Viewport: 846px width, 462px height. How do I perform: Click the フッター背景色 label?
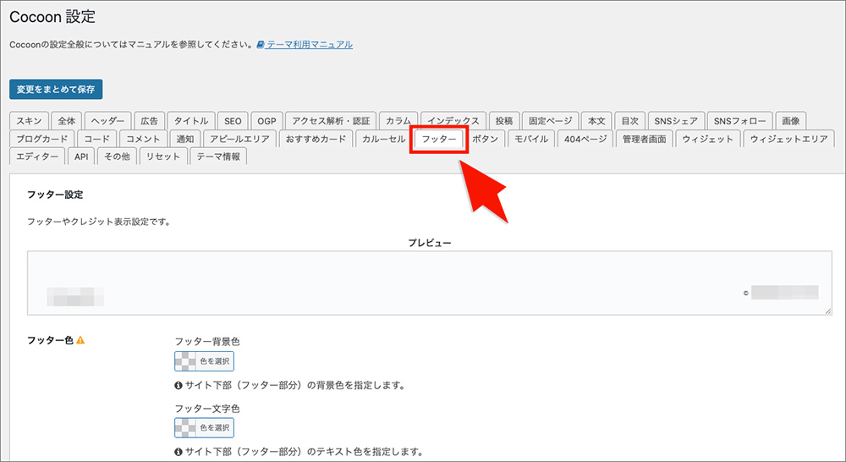pyautogui.click(x=207, y=342)
